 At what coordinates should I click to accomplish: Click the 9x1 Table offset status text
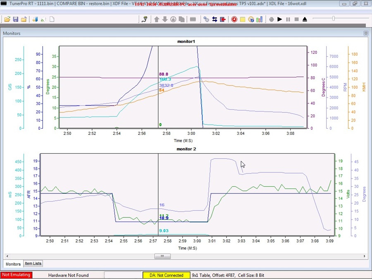(x=228, y=275)
